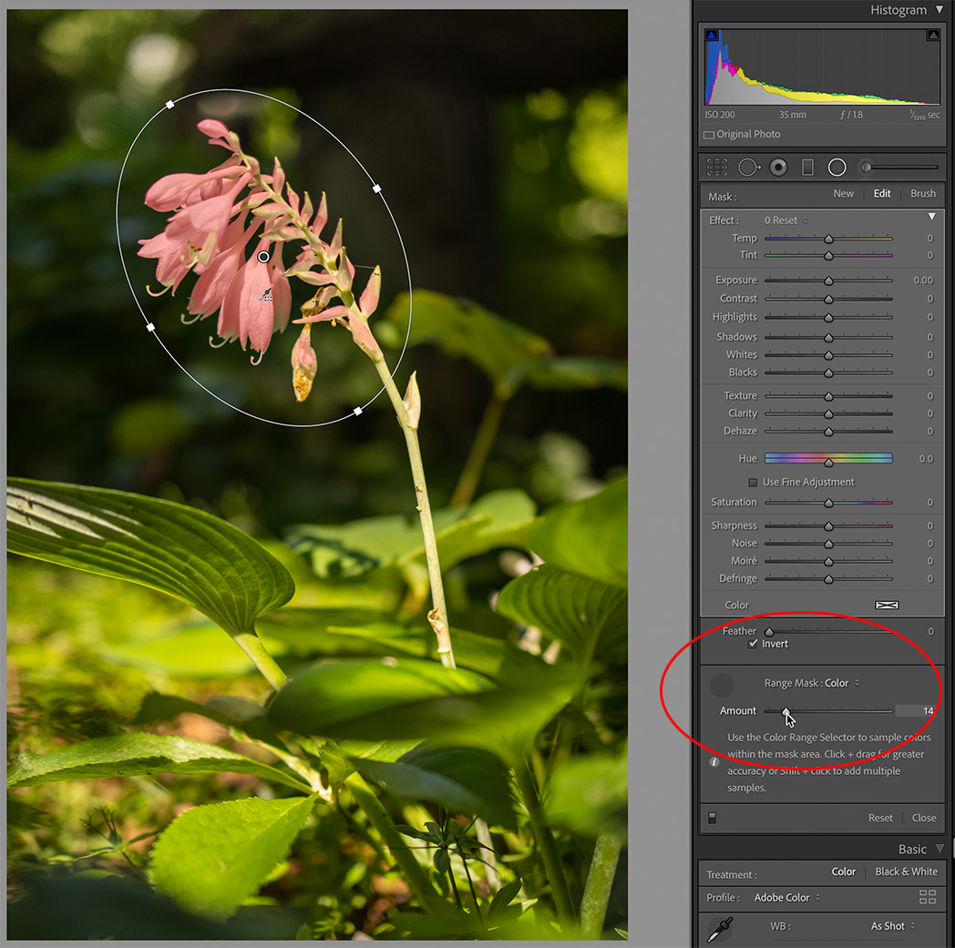Select the Spot Removal tool
This screenshot has width=955, height=948.
pyautogui.click(x=749, y=167)
